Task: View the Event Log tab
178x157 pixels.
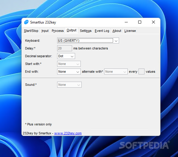Action: point(102,31)
